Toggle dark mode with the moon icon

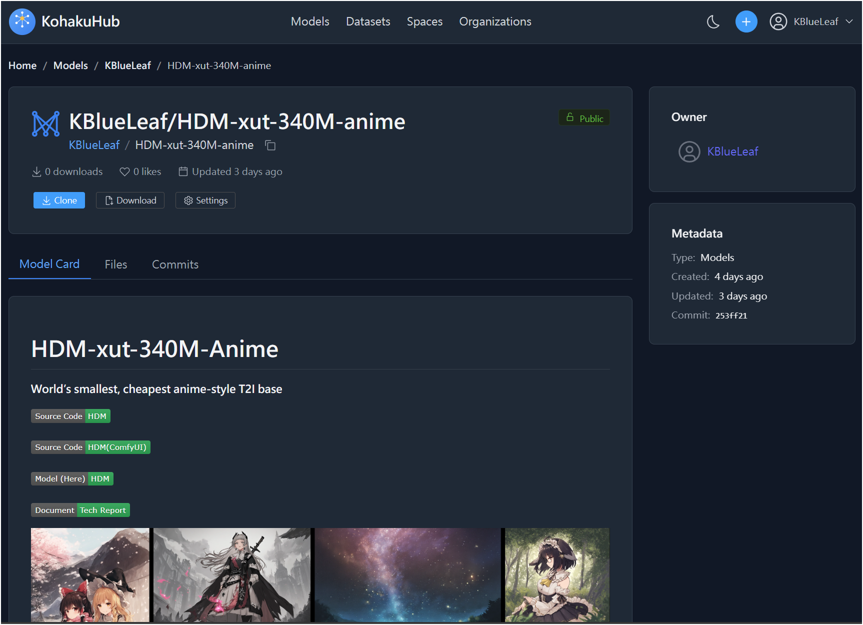pos(713,21)
